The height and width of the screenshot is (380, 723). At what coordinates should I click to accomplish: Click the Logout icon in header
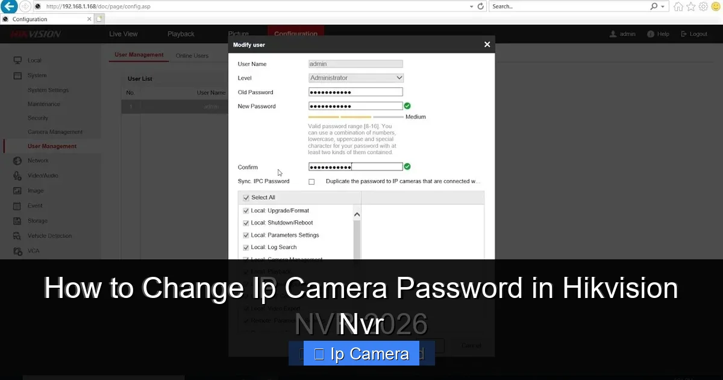[683, 34]
